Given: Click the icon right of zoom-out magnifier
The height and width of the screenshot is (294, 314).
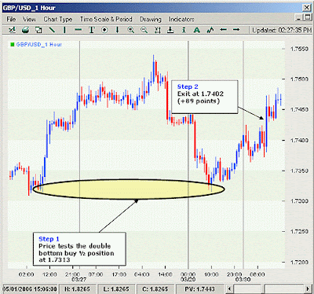Looking at the screenshot, I should click(157, 30).
